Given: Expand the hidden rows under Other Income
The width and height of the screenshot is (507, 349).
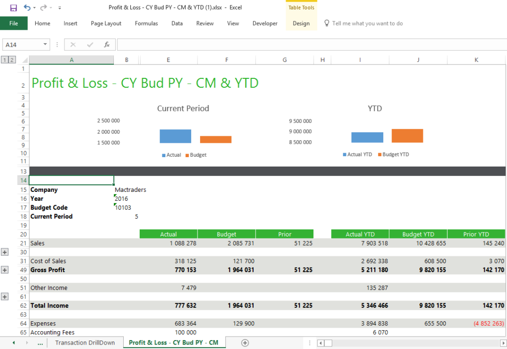Looking at the screenshot, I should click(5, 296).
